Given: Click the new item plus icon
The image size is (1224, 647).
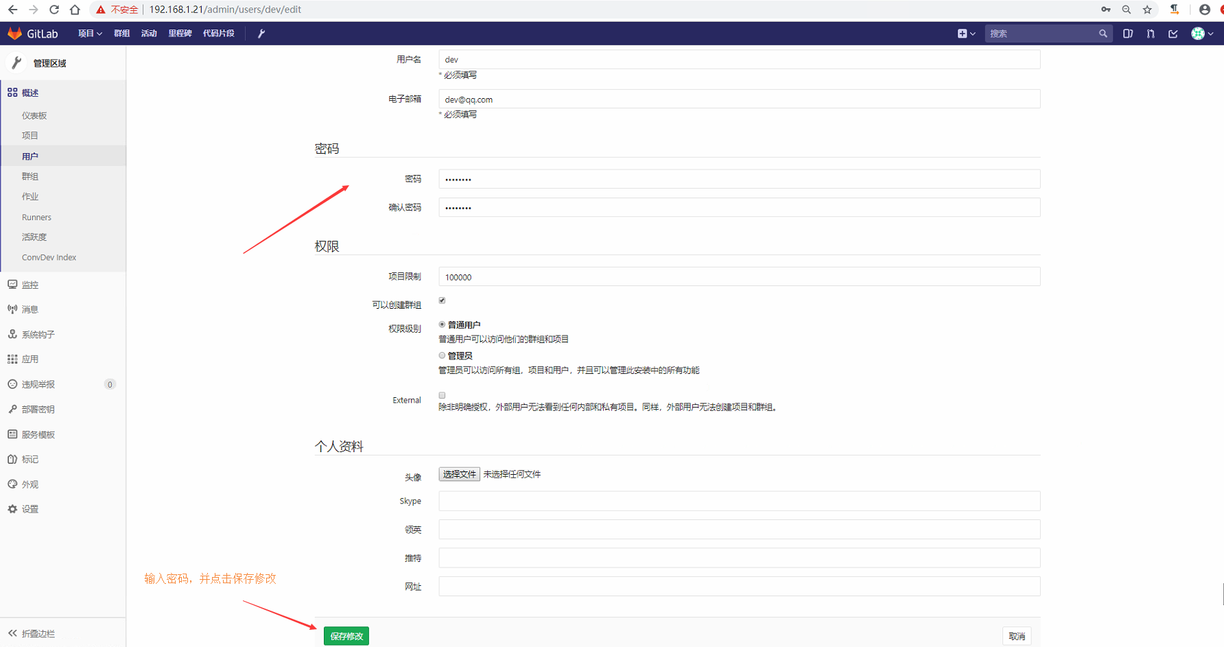Looking at the screenshot, I should coord(966,33).
